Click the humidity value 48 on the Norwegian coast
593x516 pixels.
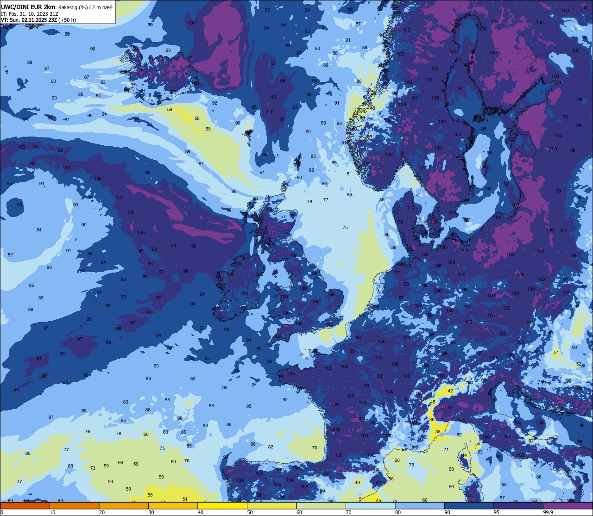coord(372,108)
